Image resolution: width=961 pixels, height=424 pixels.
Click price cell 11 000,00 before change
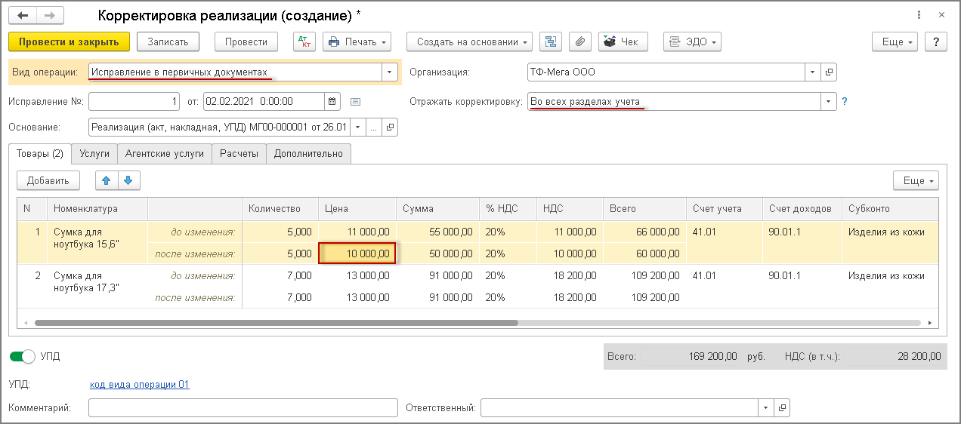pyautogui.click(x=357, y=232)
